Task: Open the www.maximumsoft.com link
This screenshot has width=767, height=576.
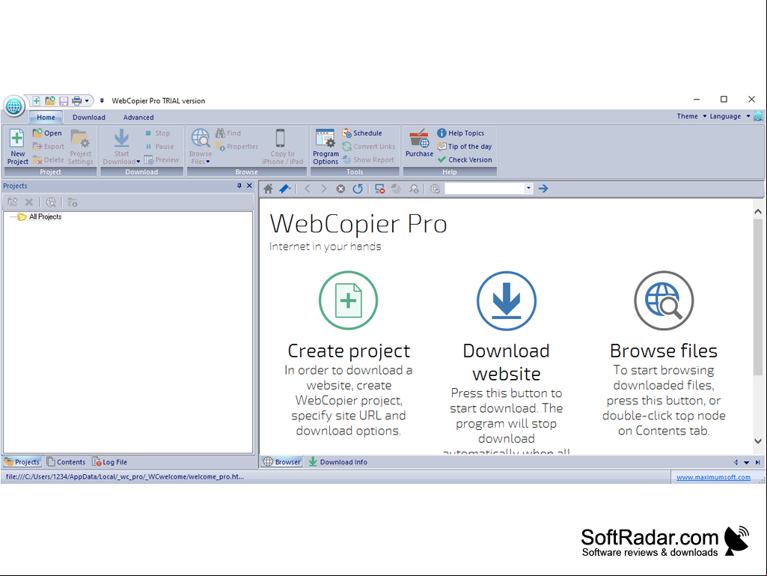Action: [x=713, y=477]
